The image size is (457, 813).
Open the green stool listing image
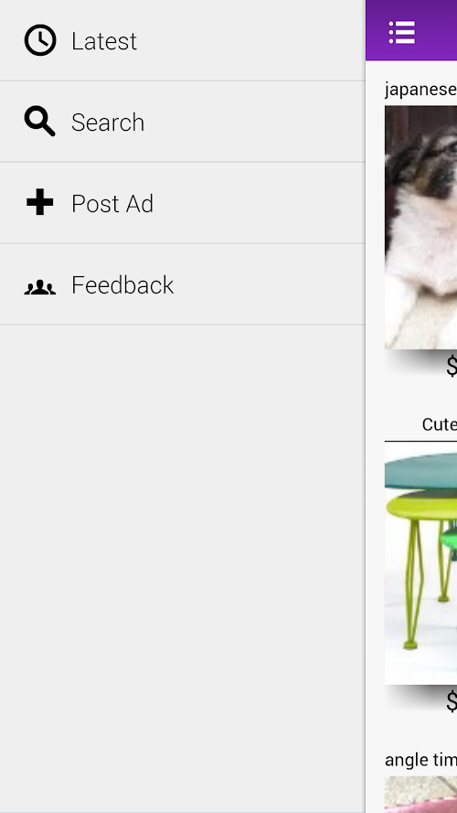pos(420,563)
